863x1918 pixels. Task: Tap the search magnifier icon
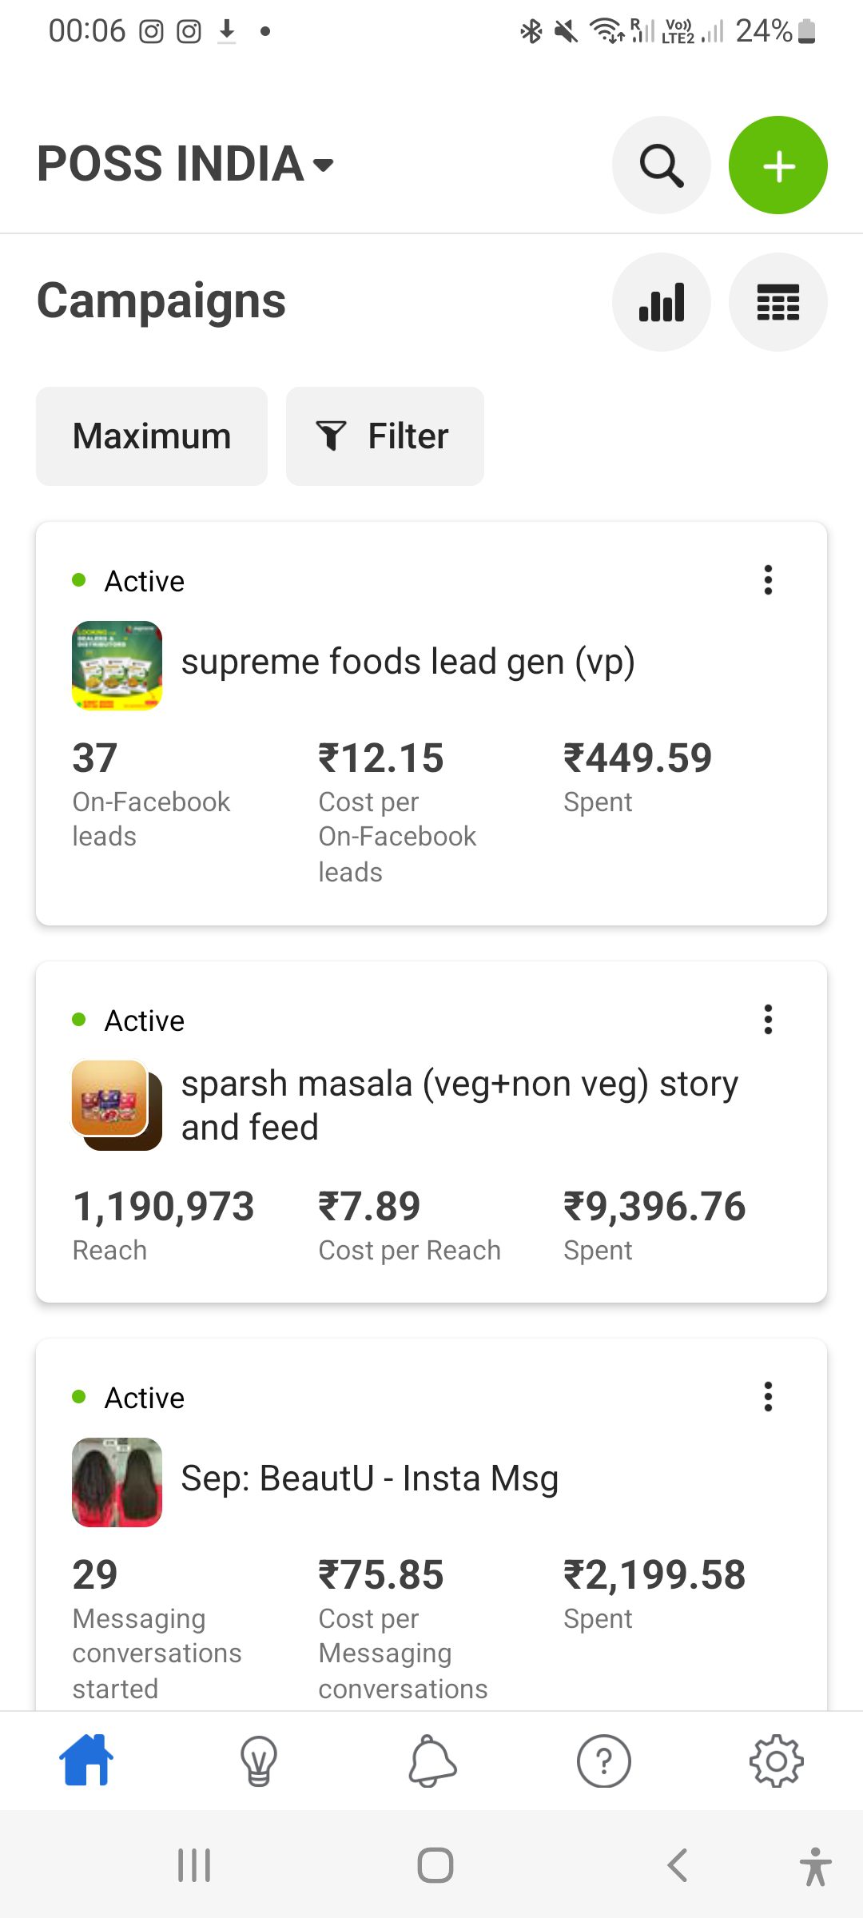pyautogui.click(x=661, y=165)
